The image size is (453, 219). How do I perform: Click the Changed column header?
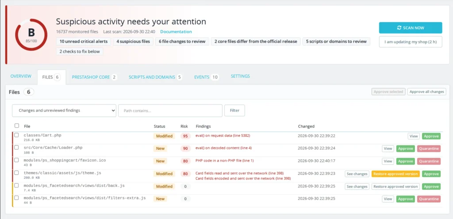point(306,126)
